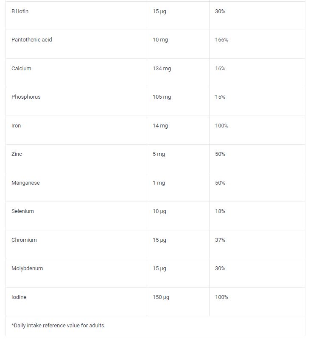This screenshot has height=343, width=316.
Task: Select the 150 µg Iodine amount
Action: coord(161,297)
